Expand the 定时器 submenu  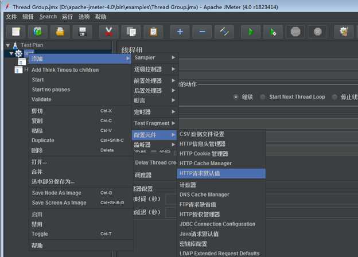click(x=155, y=112)
